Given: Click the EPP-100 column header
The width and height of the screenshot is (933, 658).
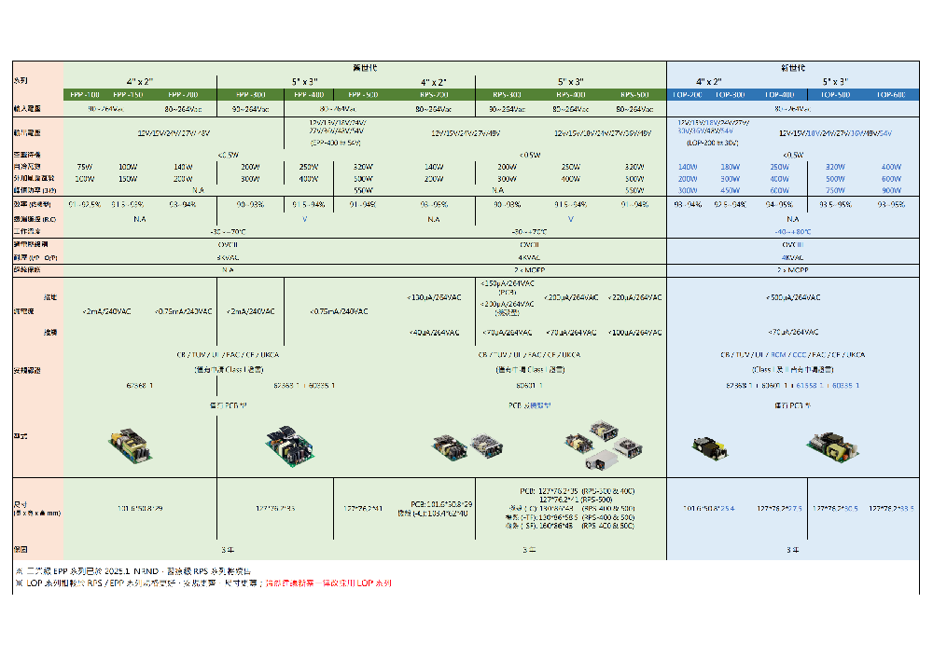Looking at the screenshot, I should coord(86,95).
